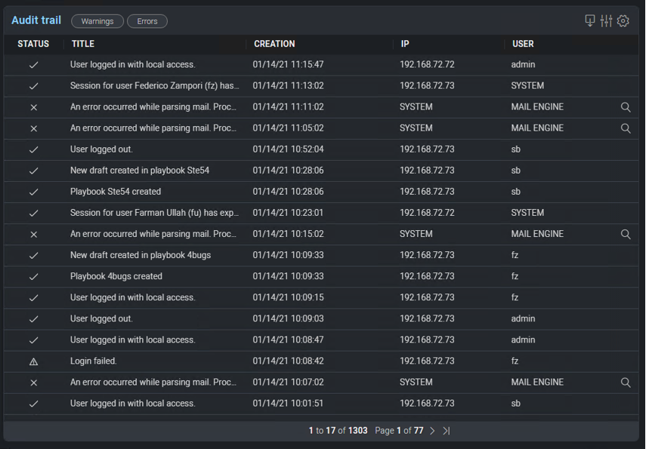Click the success checkmark on the admin login row
Viewport: 646px width, 449px height.
pyautogui.click(x=33, y=65)
